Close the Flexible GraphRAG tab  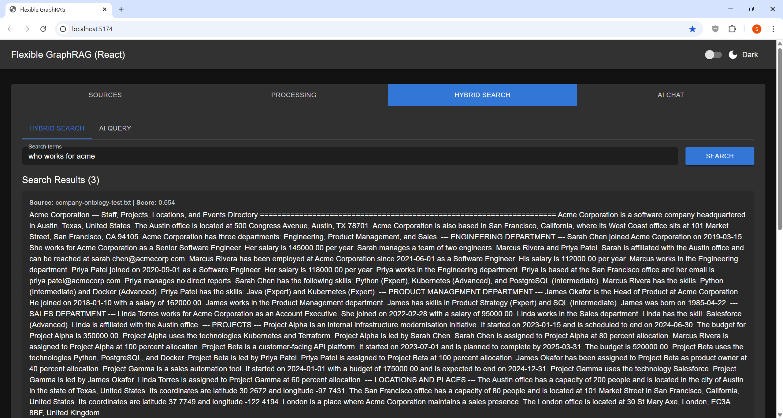[105, 9]
